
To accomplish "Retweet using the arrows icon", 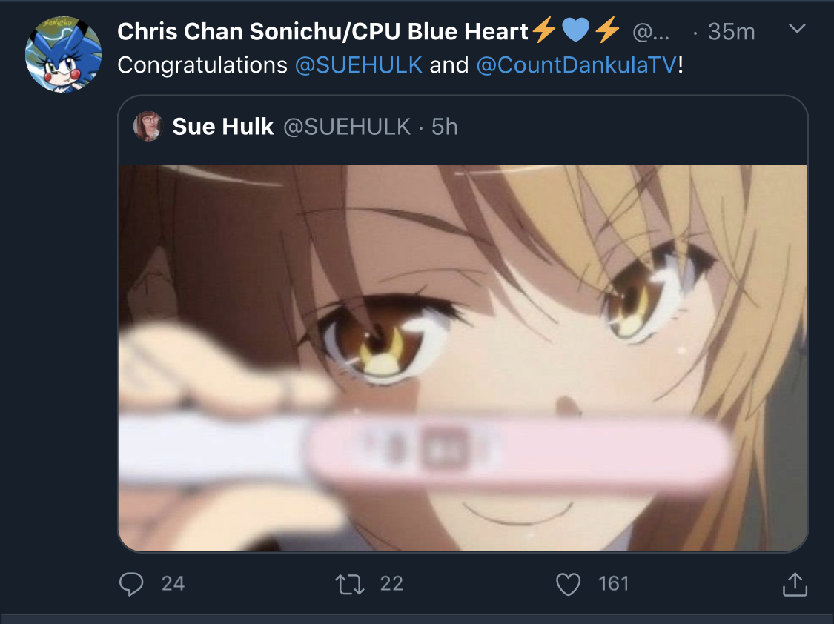I will (350, 583).
